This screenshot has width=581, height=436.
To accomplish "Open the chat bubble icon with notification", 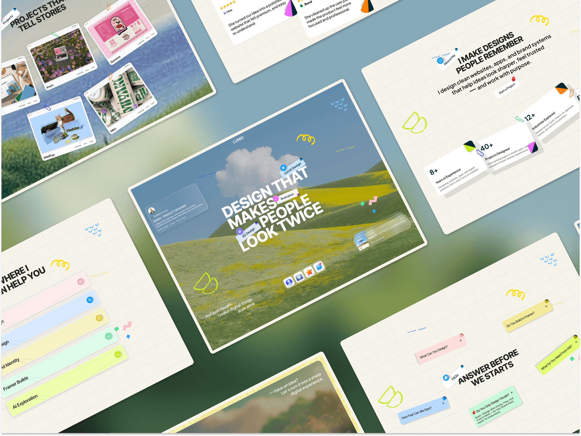I will coord(319,267).
